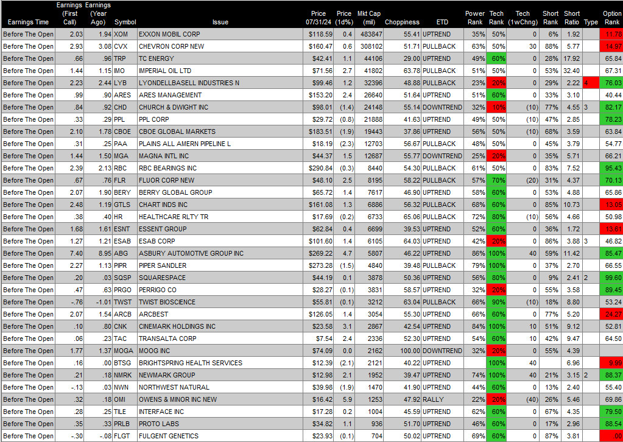Click the CVX symbol cell
This screenshot has height=442, width=623.
[125, 46]
